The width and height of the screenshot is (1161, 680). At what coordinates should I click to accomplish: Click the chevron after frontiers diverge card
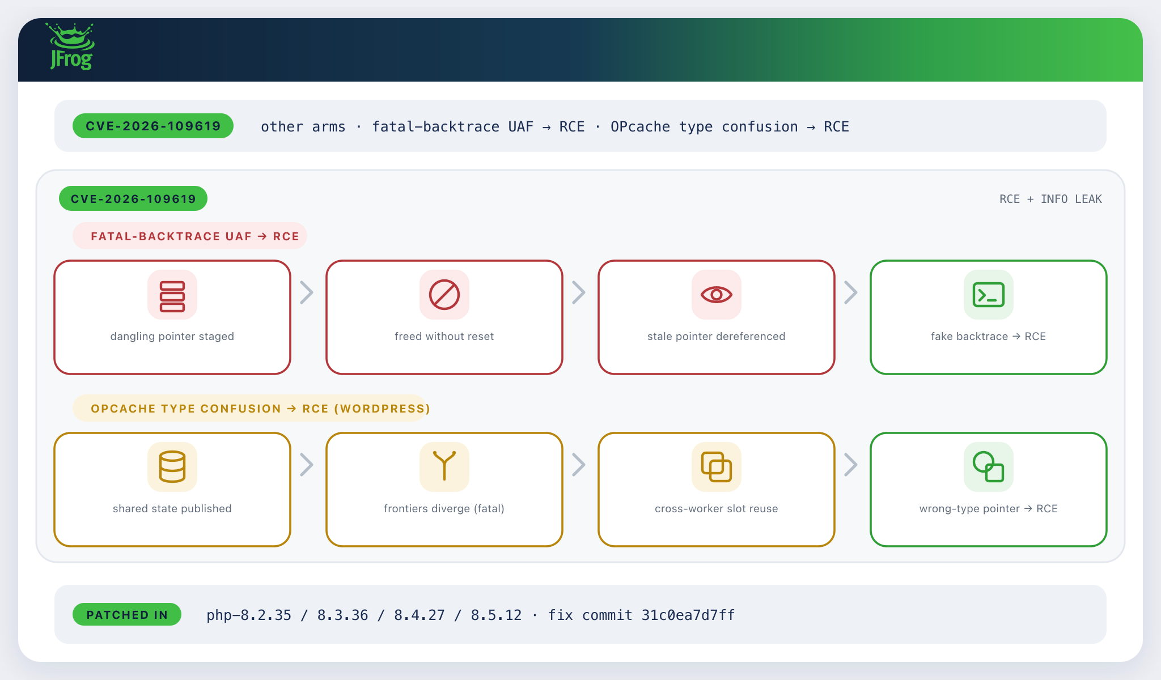point(579,465)
